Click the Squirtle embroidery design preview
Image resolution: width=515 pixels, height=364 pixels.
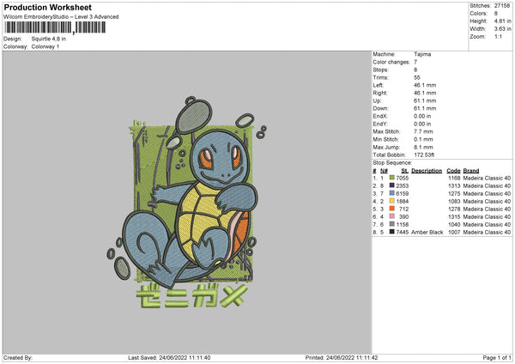tap(186, 202)
